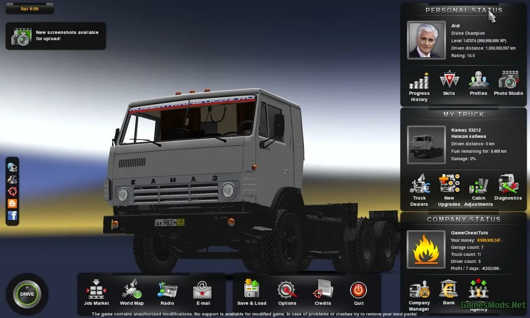Open New Upgrades shop
The height and width of the screenshot is (318, 530).
[449, 190]
